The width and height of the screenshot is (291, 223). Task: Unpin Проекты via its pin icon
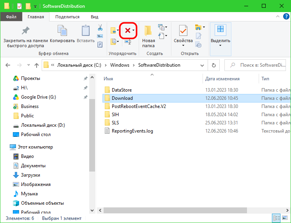[85, 78]
